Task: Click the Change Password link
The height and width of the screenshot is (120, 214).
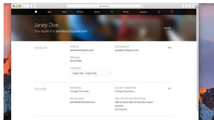Action: click(x=80, y=91)
